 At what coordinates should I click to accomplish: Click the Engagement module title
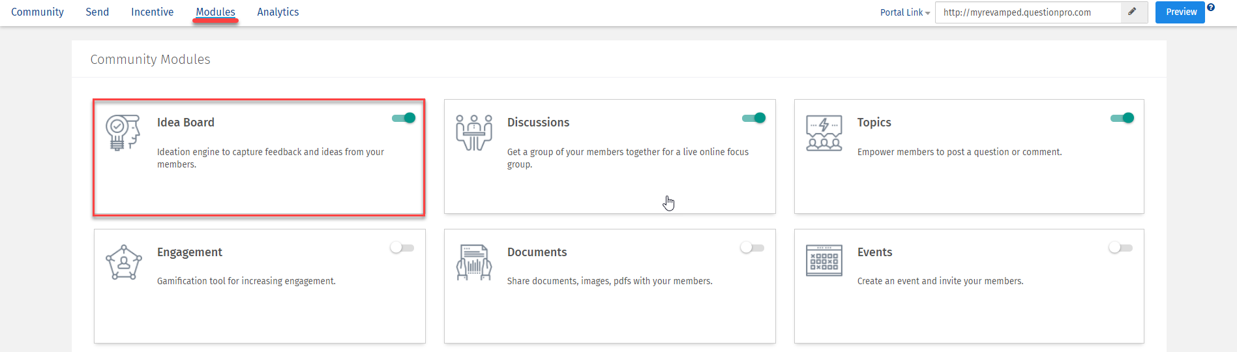click(189, 252)
